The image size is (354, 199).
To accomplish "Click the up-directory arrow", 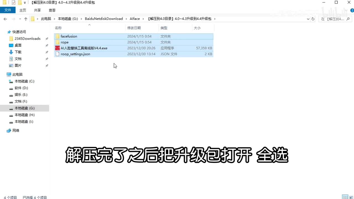I will pos(26,19).
